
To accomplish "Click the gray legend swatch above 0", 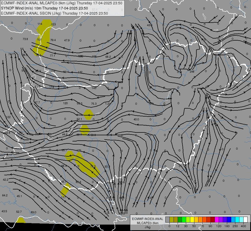I will click(168, 219).
